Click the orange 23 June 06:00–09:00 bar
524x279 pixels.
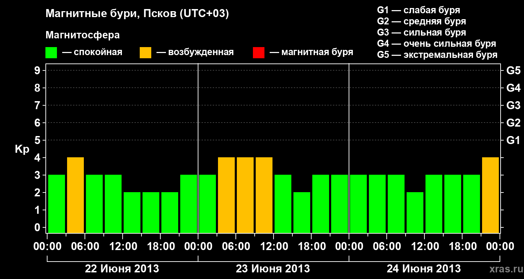(x=245, y=195)
